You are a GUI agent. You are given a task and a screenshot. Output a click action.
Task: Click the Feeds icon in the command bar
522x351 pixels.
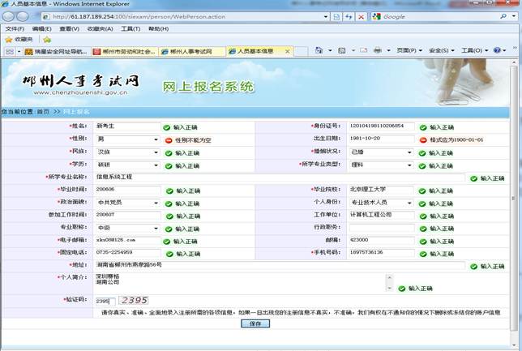(x=341, y=50)
